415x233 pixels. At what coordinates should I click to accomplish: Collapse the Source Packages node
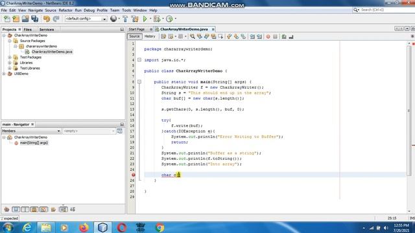click(10, 41)
